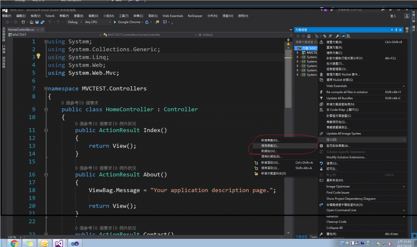
Task: Click the browser Refresh icon in toolbar
Action: [147, 22]
